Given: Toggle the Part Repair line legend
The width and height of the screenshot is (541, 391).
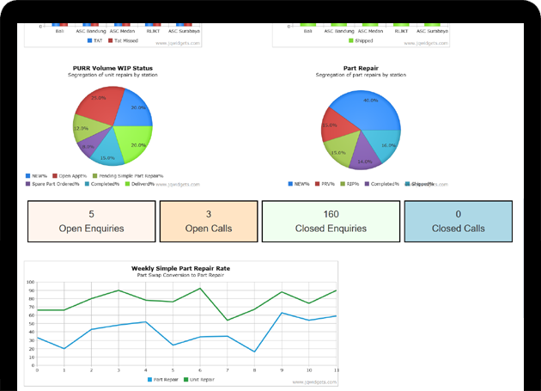Looking at the screenshot, I should [163, 379].
